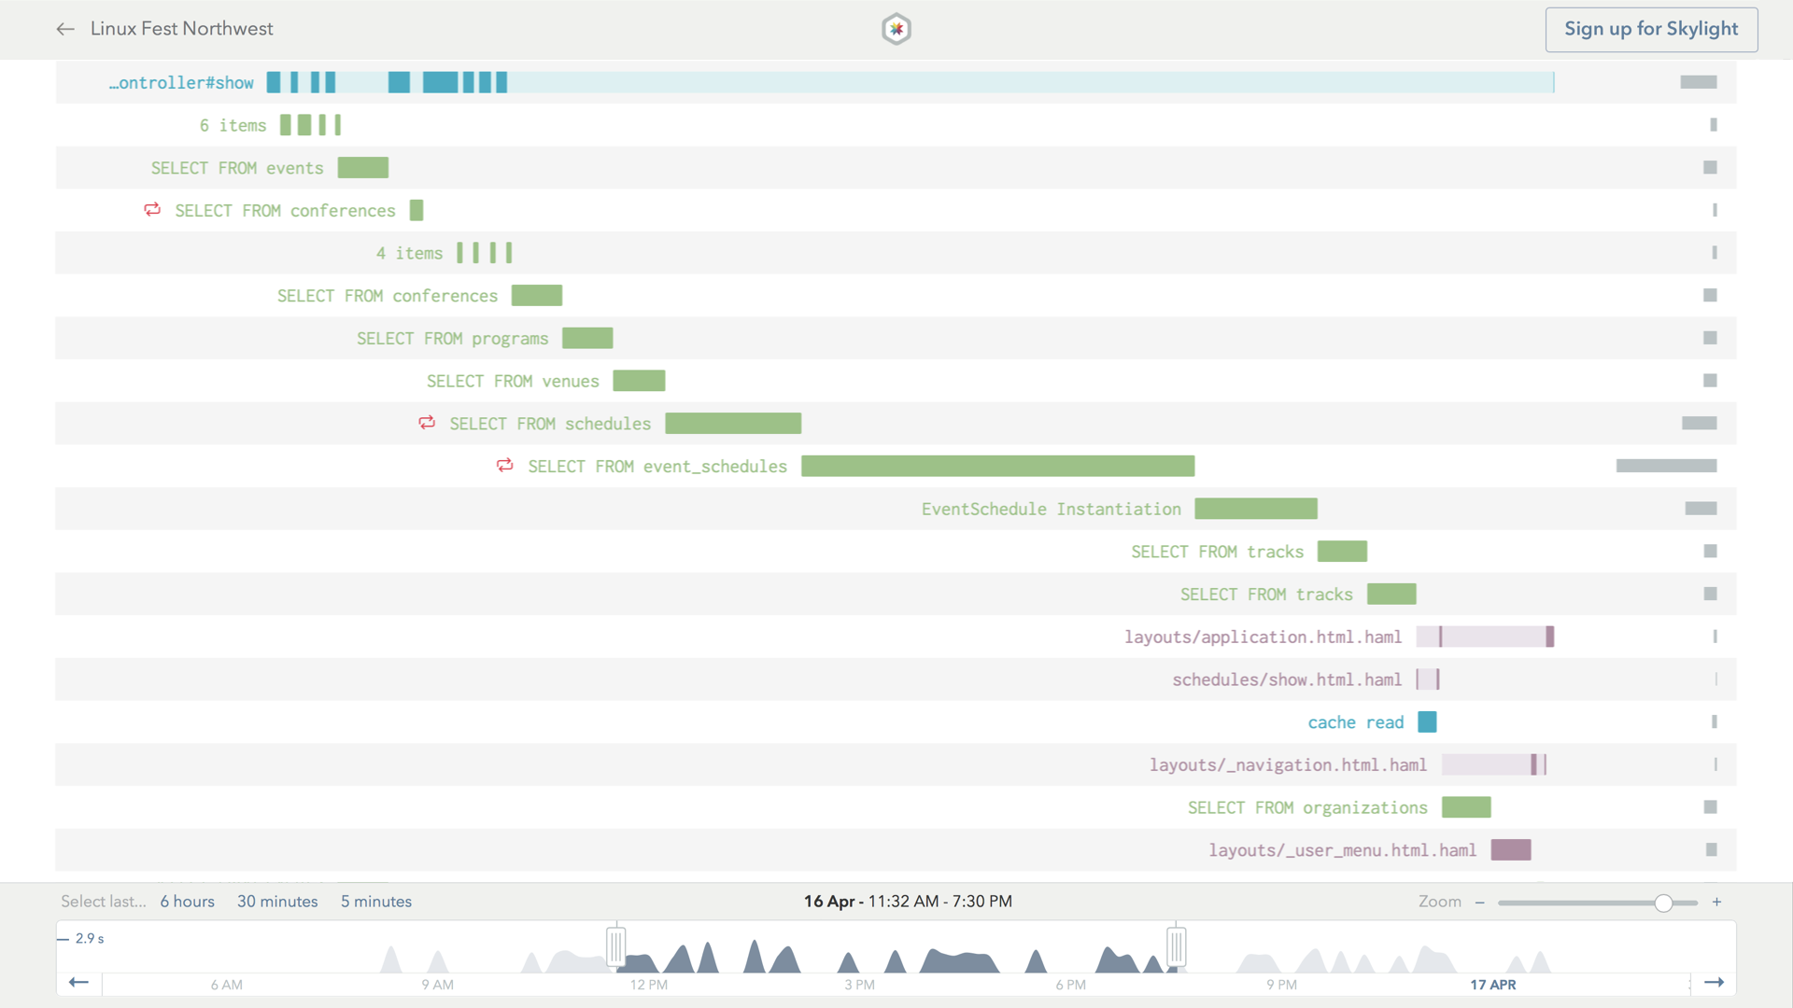This screenshot has height=1008, width=1793.
Task: Go back in time with the left arrow
Action: [x=78, y=983]
